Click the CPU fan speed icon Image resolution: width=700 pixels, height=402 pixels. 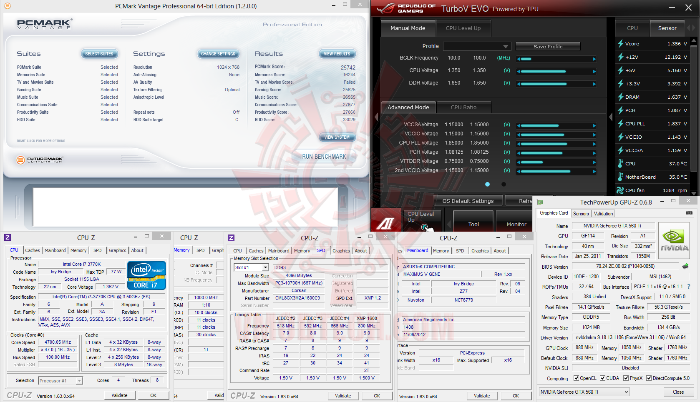coord(620,190)
